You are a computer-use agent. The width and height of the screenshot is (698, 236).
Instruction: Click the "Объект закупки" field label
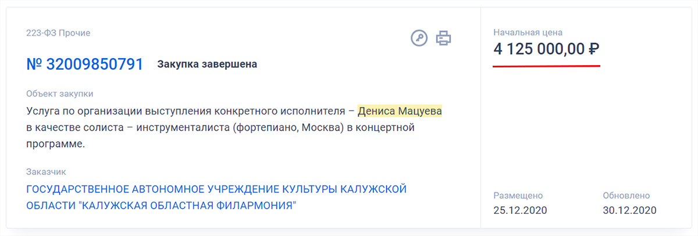coord(60,94)
